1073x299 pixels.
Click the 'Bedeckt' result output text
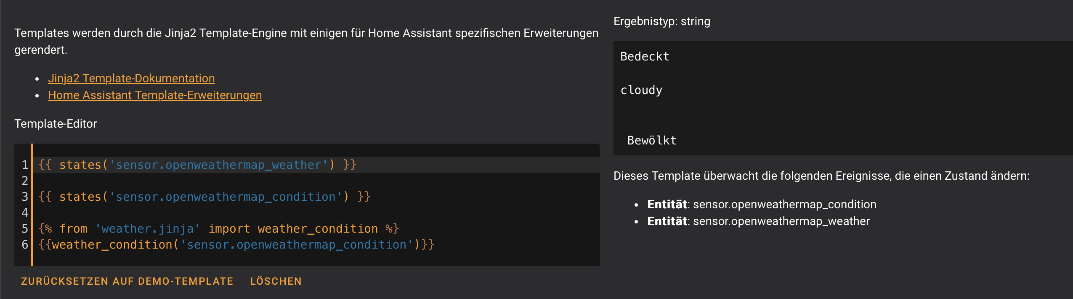coord(645,57)
